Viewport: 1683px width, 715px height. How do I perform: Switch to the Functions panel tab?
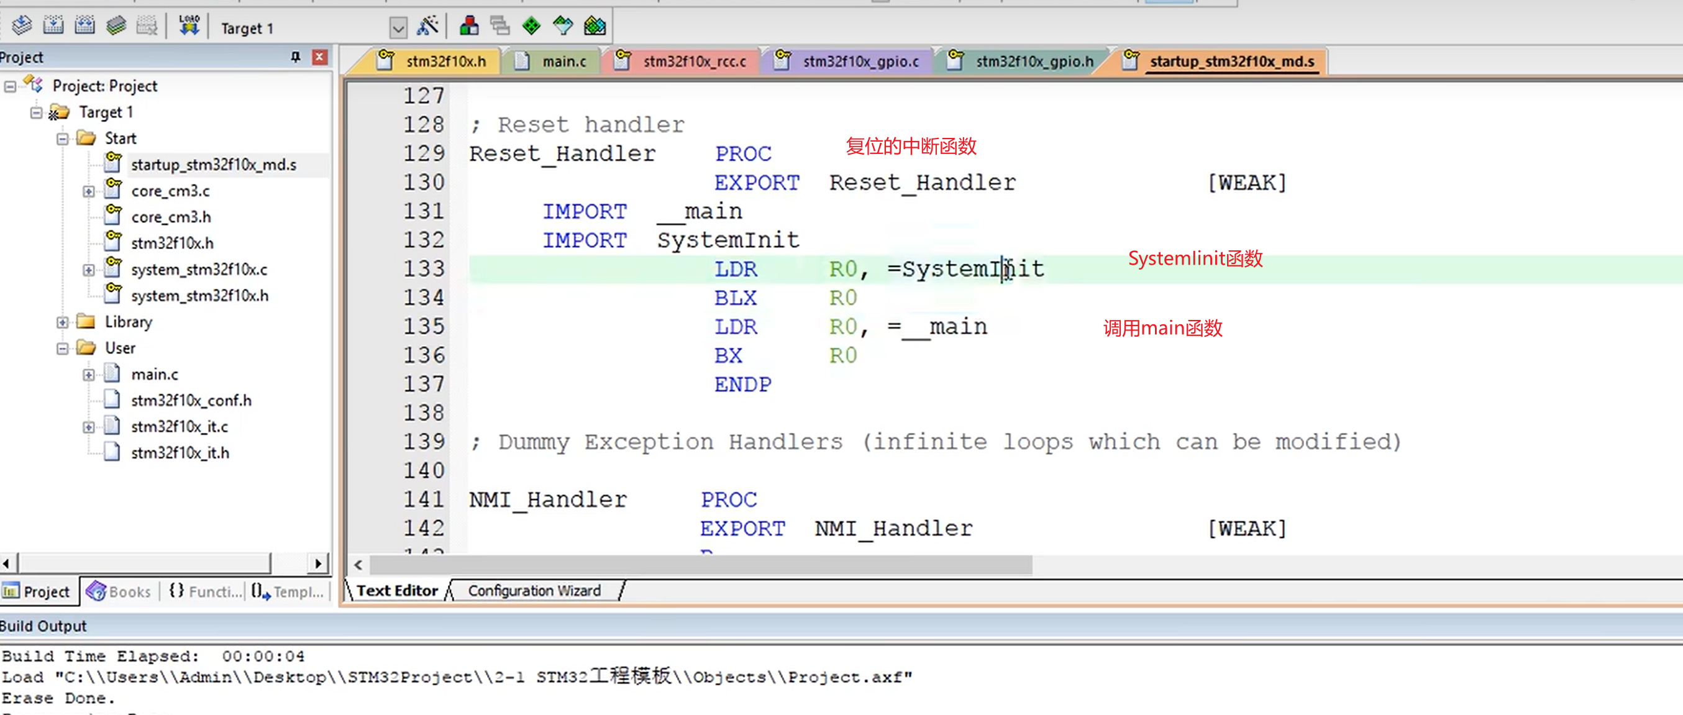click(x=204, y=591)
